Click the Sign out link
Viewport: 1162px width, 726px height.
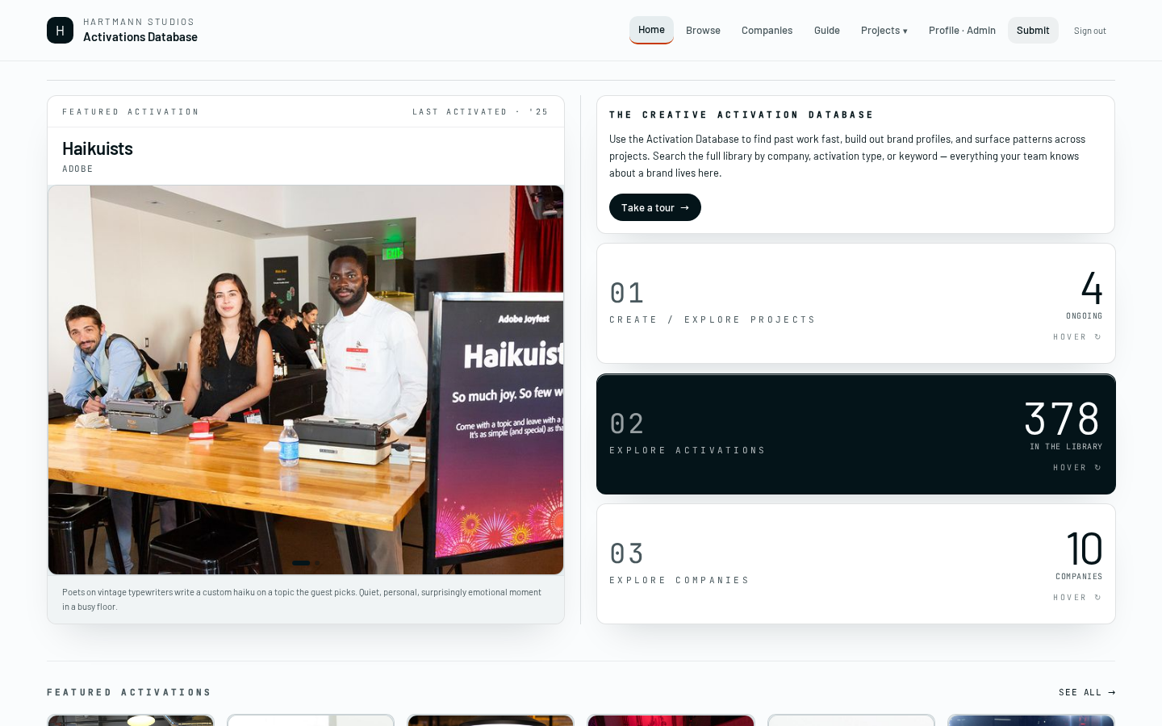tap(1089, 31)
